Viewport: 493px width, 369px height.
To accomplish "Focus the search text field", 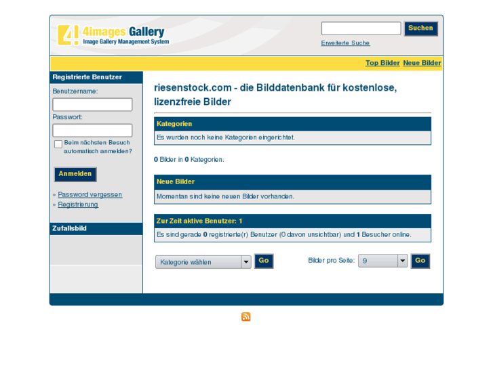I will coord(361,28).
